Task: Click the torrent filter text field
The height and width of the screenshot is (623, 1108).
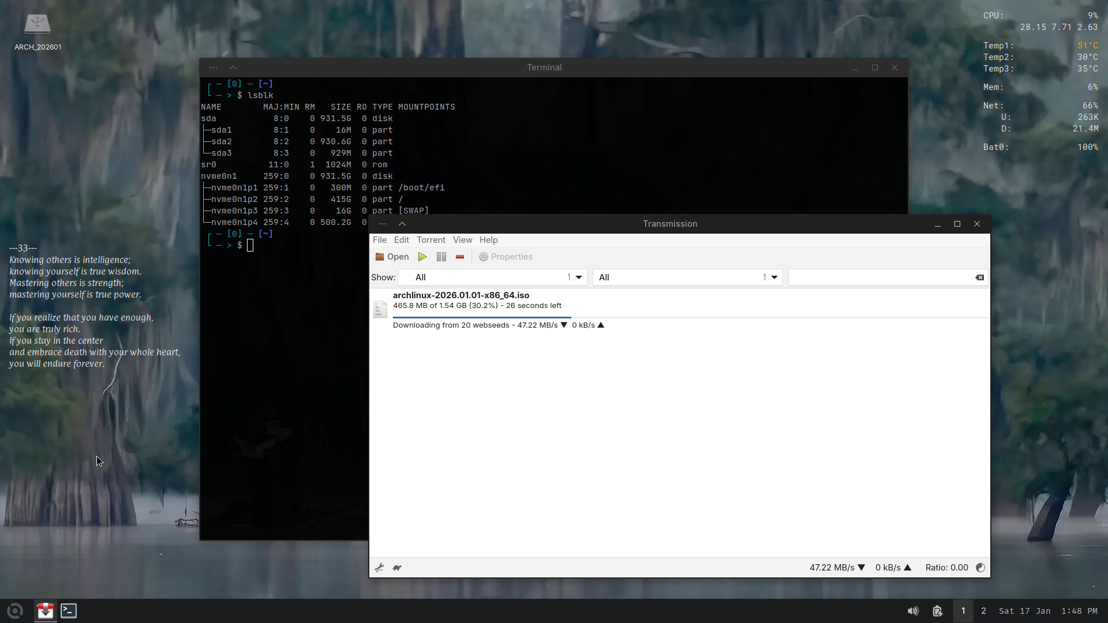Action: [880, 277]
